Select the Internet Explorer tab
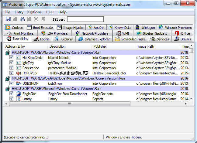197x143 pixels. point(94,39)
